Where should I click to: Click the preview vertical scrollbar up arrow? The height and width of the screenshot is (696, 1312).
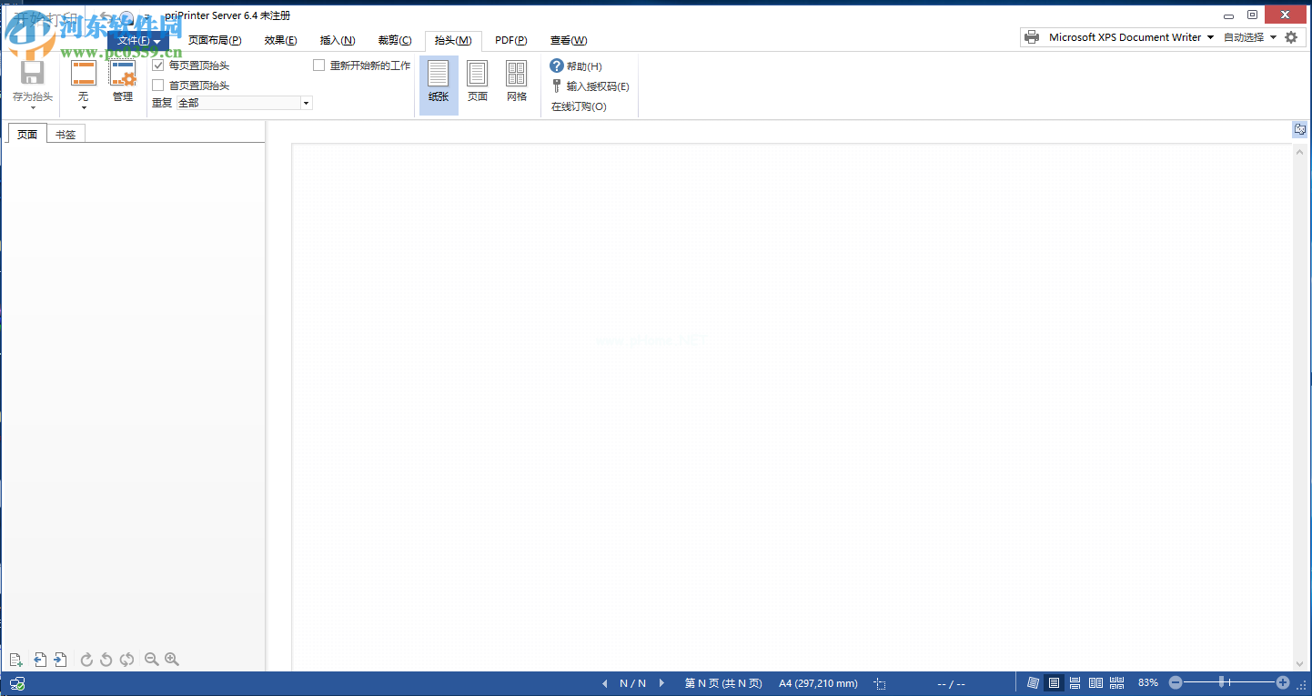[1299, 151]
